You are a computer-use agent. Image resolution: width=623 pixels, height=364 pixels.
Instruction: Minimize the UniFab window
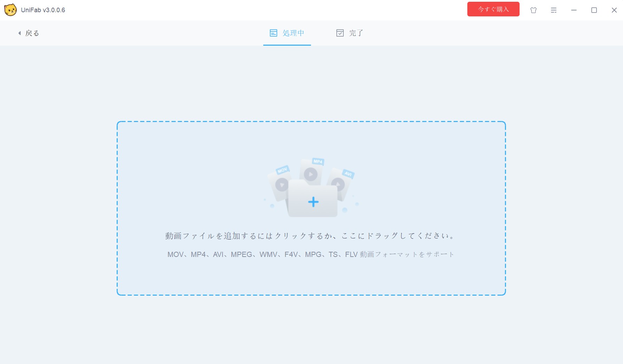574,10
